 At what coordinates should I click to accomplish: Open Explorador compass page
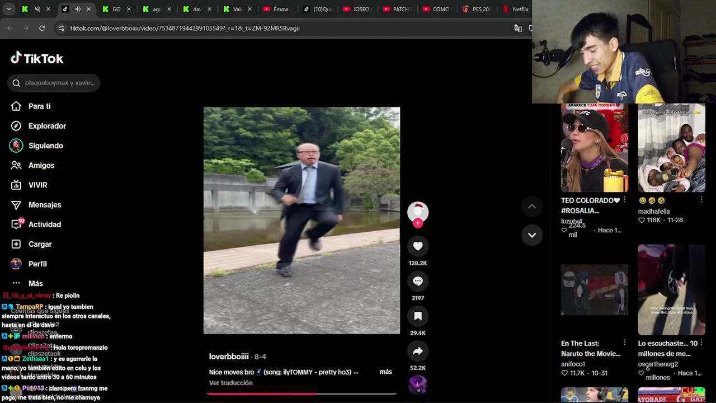[47, 126]
